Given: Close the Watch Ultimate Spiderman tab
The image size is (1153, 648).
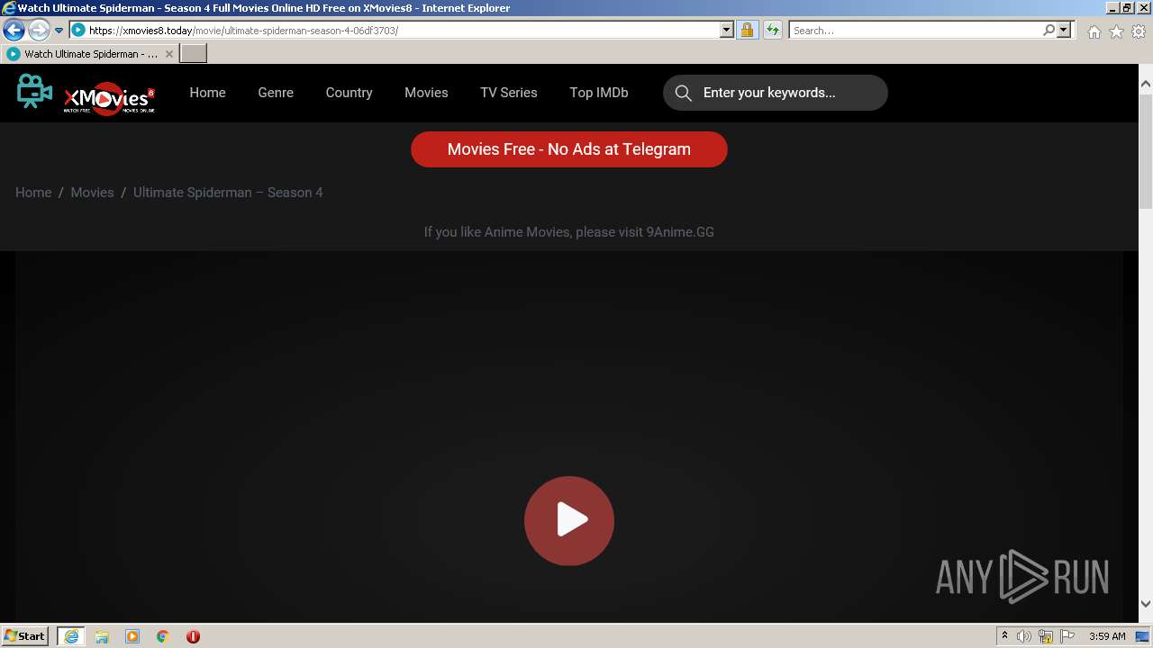Looking at the screenshot, I should coord(168,54).
